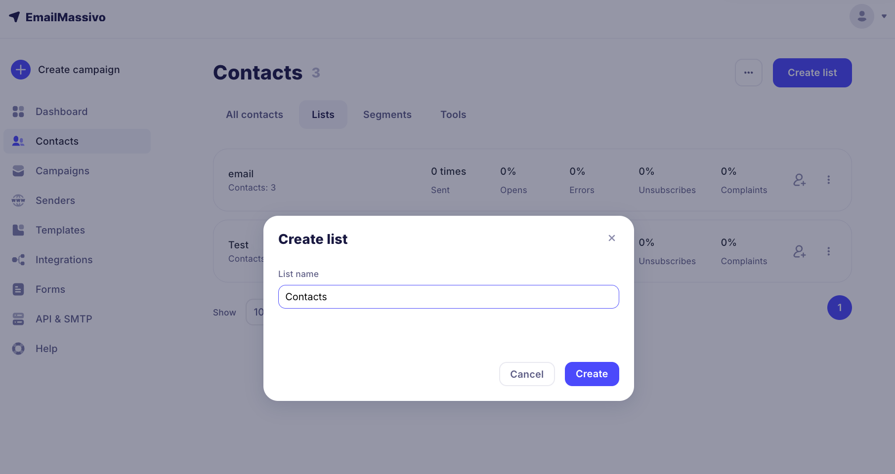Open Dashboard from the sidebar
Screen dimensions: 895x474
pos(61,112)
